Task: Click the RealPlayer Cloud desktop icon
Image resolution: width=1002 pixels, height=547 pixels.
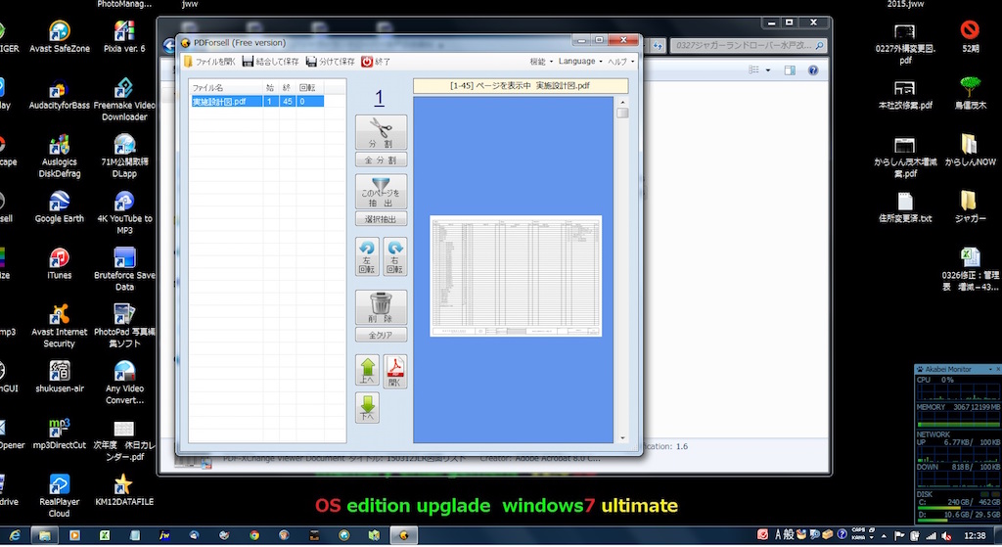Action: (x=60, y=495)
